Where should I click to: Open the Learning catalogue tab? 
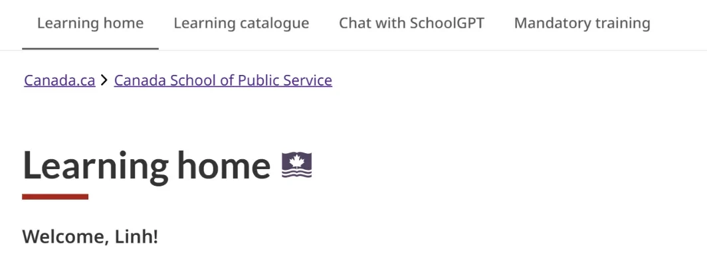point(241,23)
